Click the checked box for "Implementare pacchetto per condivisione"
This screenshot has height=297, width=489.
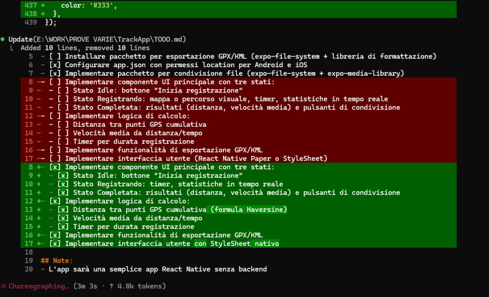[55, 73]
